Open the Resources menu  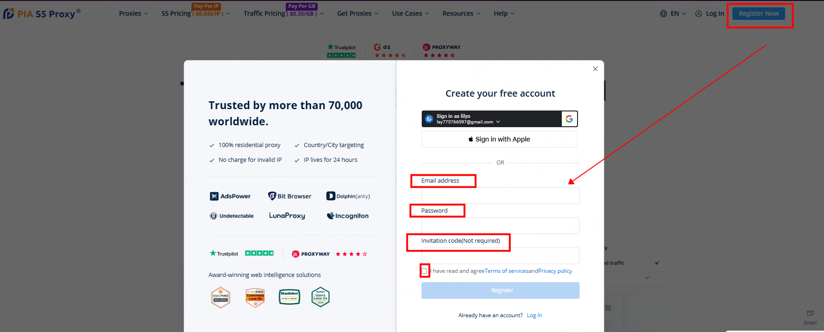click(461, 13)
